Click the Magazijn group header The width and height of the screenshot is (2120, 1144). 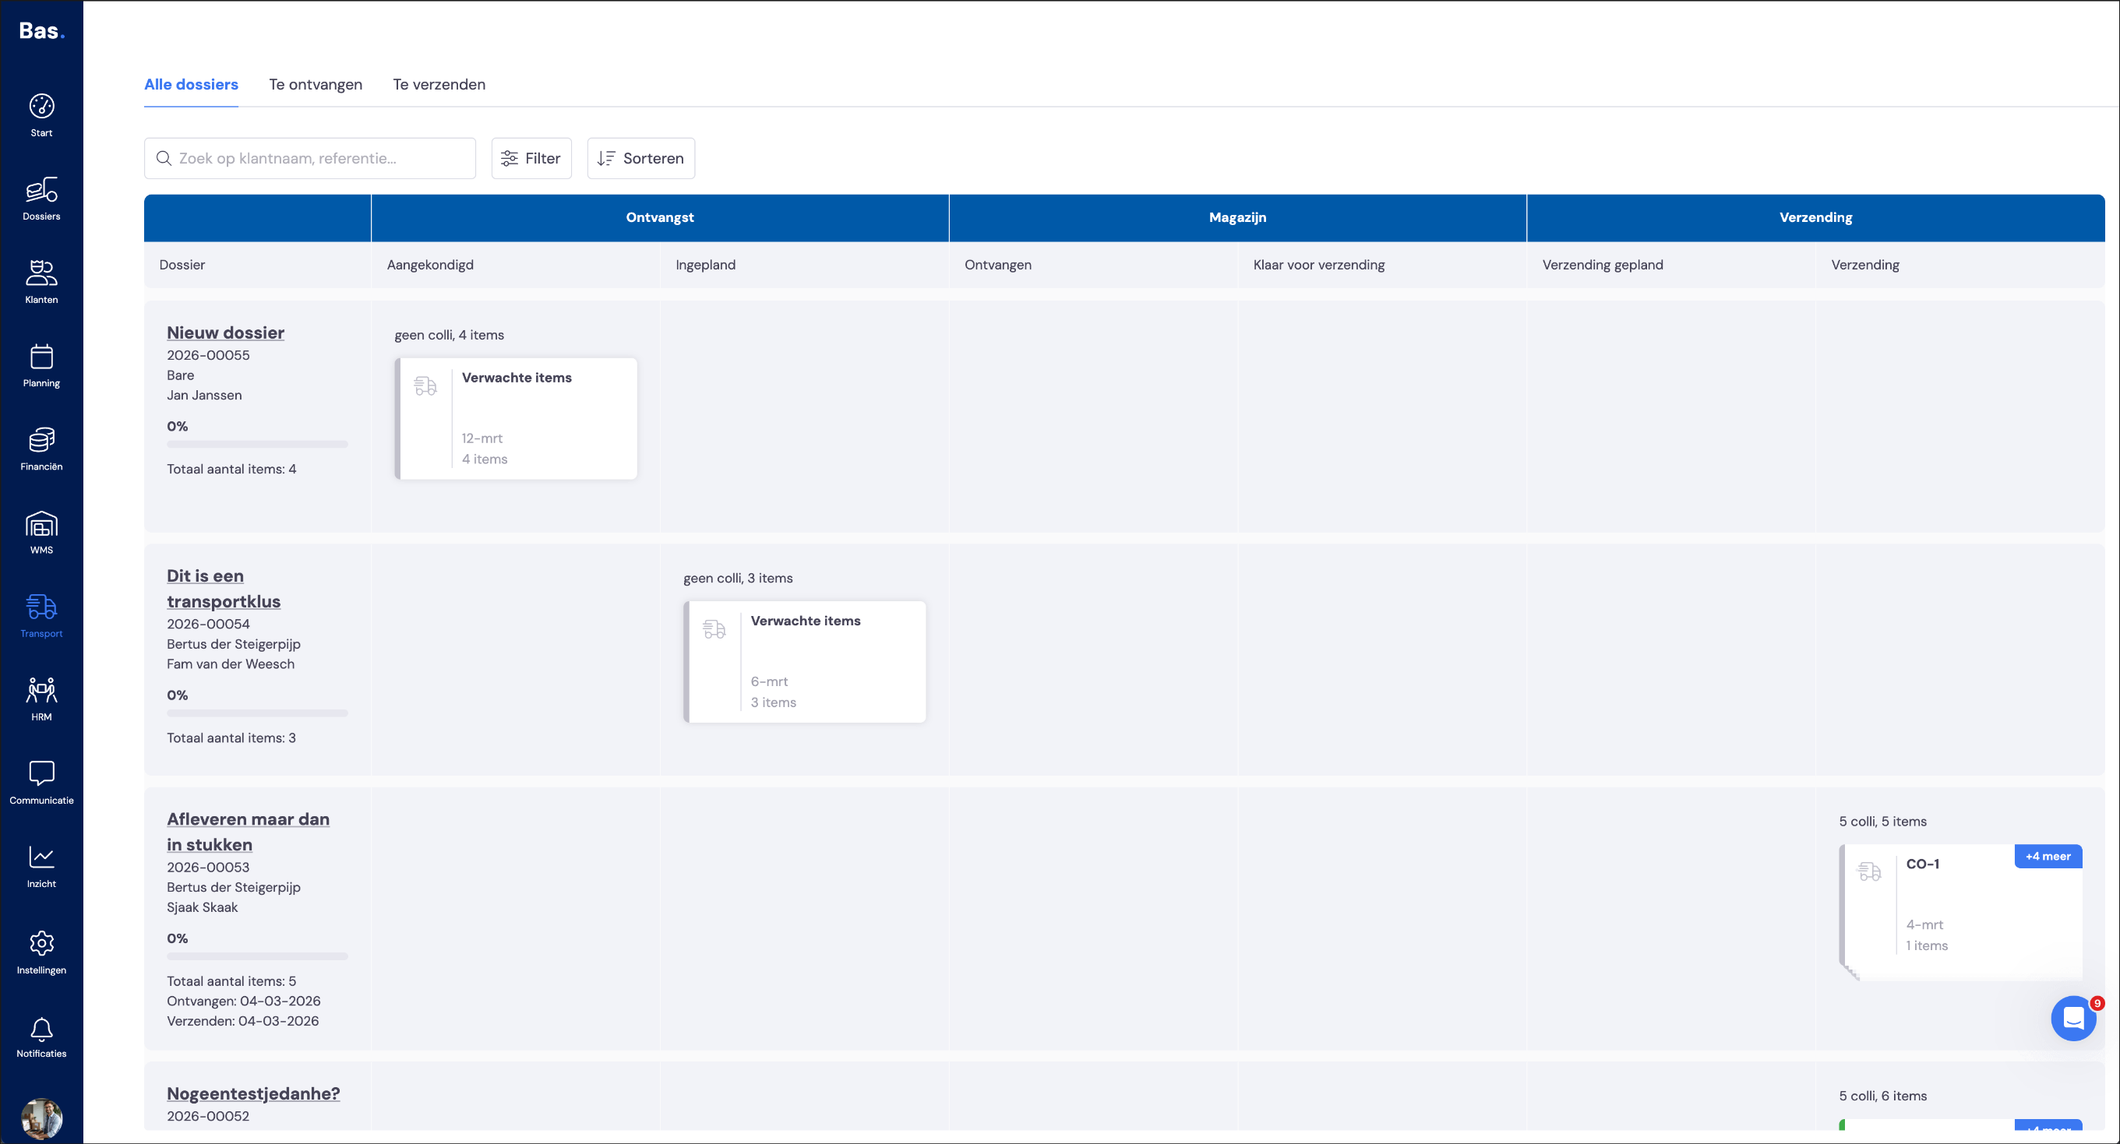(1238, 217)
